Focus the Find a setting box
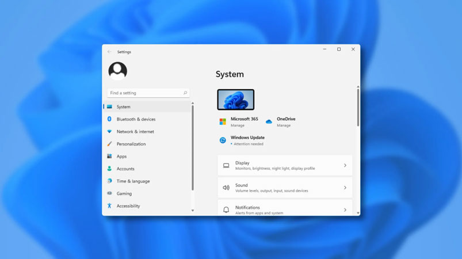The width and height of the screenshot is (462, 259). tap(148, 93)
